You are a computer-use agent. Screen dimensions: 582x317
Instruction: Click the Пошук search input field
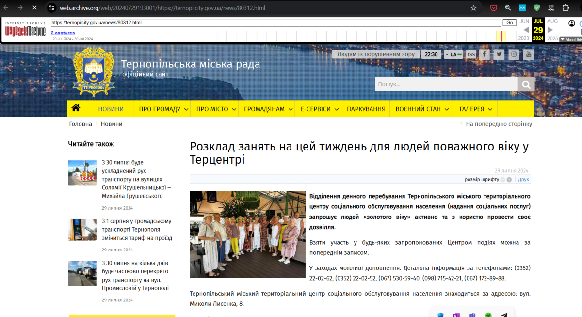[x=446, y=84]
